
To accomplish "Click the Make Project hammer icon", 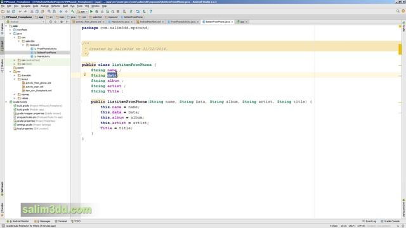I will point(73,11).
